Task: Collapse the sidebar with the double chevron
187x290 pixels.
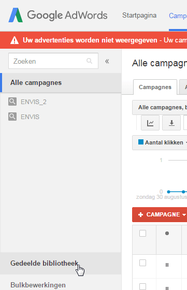Action: click(107, 61)
